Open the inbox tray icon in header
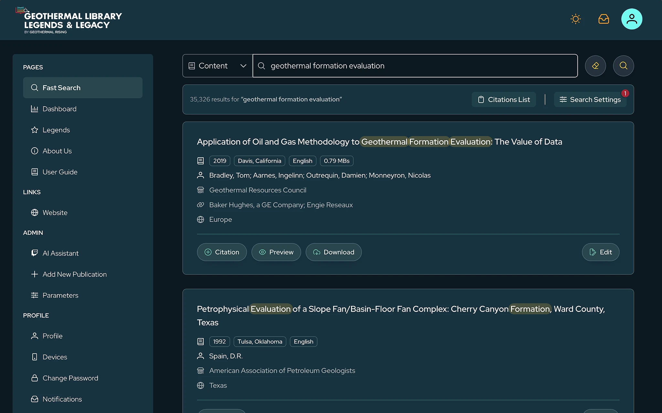Image resolution: width=662 pixels, height=413 pixels. [x=603, y=19]
